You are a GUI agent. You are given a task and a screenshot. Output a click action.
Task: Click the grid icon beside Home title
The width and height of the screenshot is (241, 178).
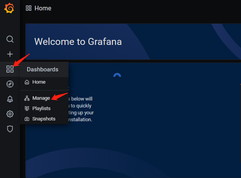(x=28, y=8)
